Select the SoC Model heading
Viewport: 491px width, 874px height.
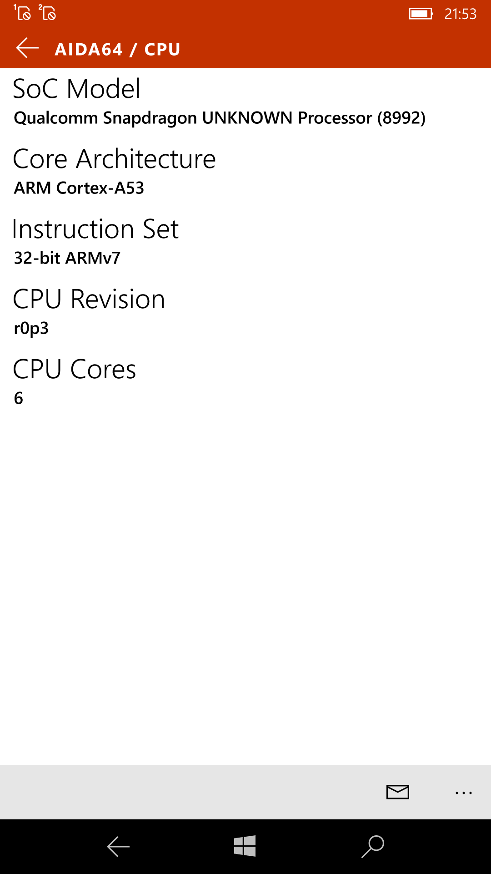tap(76, 88)
